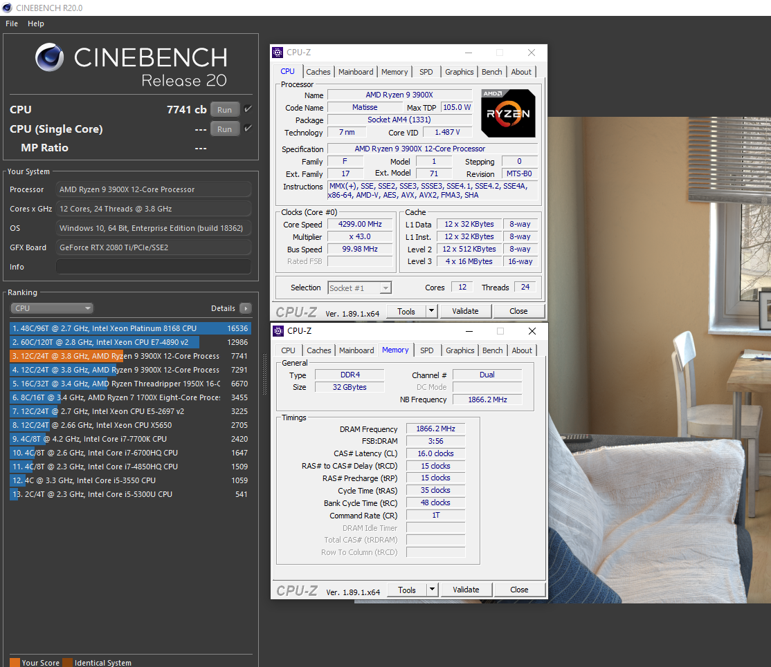Image resolution: width=771 pixels, height=667 pixels.
Task: Toggle the checkbox next to CPU test
Action: point(248,109)
